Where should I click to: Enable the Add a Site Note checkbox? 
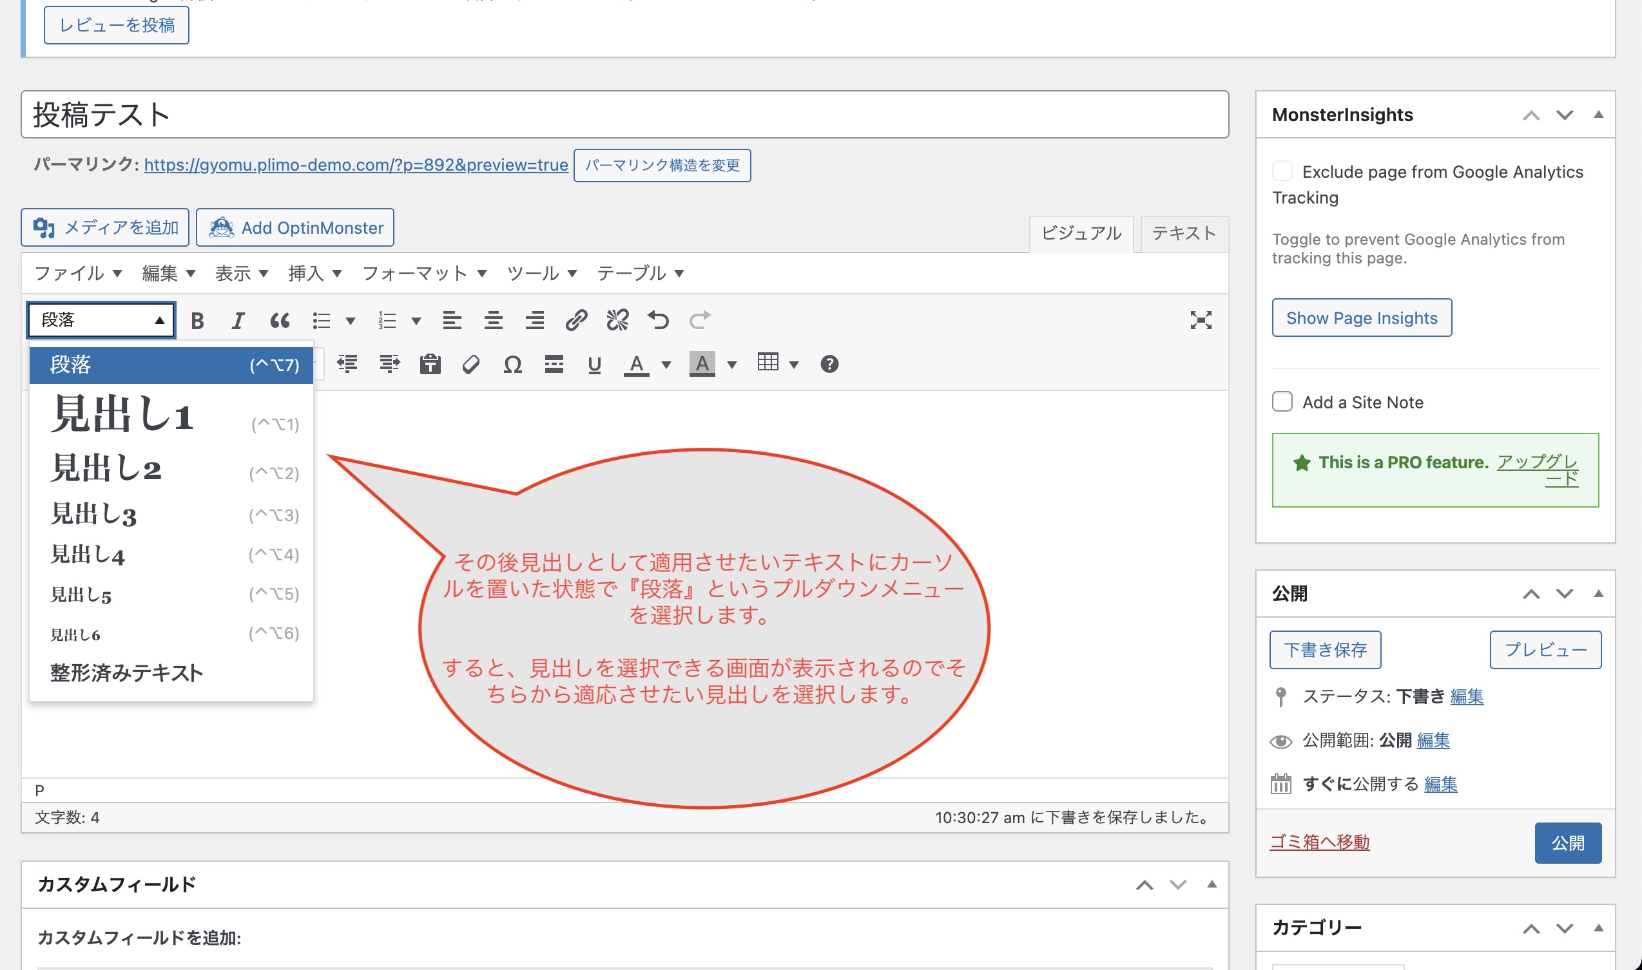pos(1282,401)
